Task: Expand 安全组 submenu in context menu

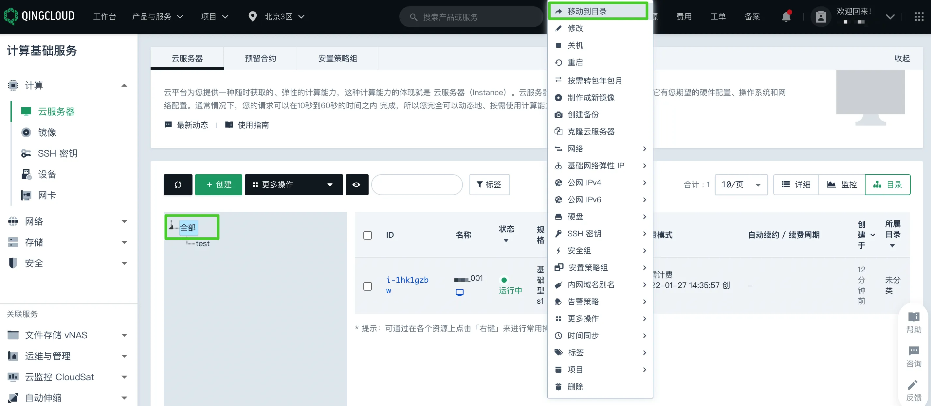Action: pyautogui.click(x=600, y=250)
